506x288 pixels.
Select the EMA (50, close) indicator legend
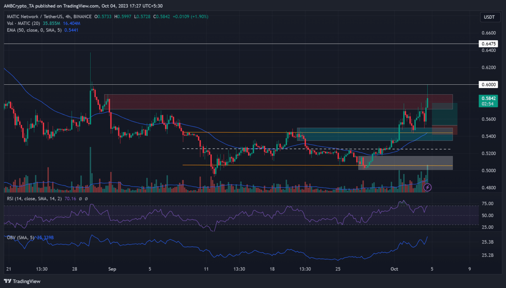click(34, 30)
